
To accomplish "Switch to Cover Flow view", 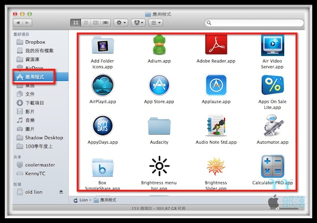I will [x=106, y=23].
